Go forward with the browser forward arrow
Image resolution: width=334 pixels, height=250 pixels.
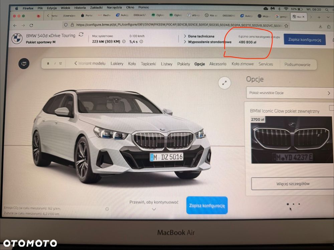pos(23,26)
